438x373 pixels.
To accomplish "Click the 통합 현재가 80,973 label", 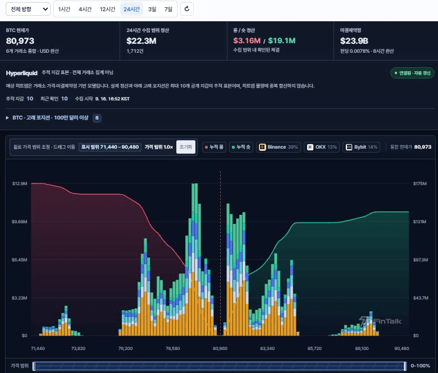I will click(x=410, y=147).
